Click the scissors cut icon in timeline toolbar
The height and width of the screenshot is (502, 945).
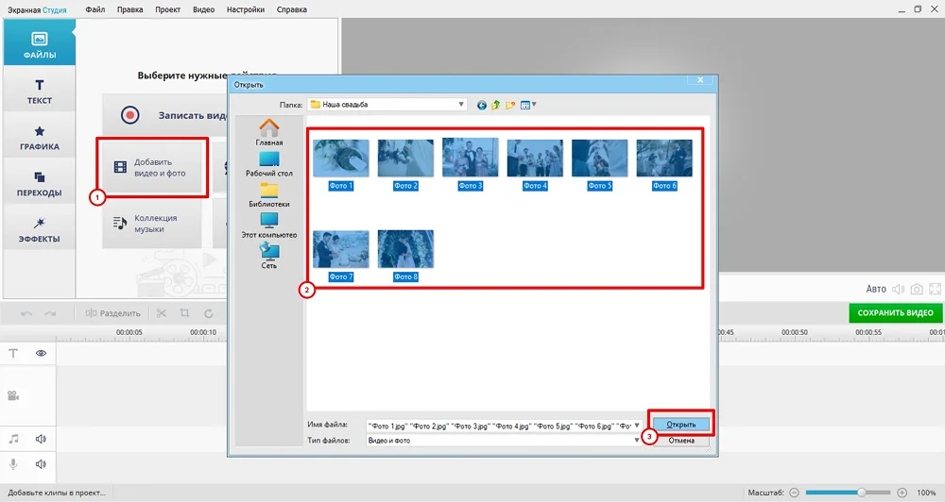[162, 313]
